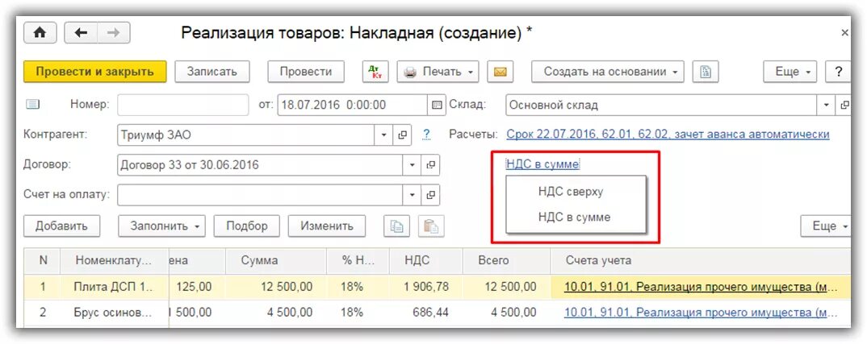Image resolution: width=867 pixels, height=344 pixels.
Task: Click the Добавить button
Action: click(x=62, y=226)
